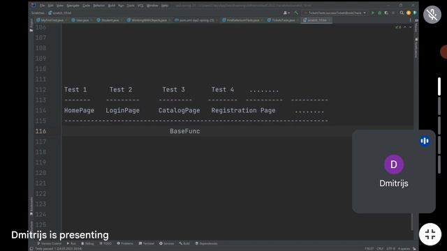Open the Project tool window side tab
Image resolution: width=447 pixels, height=251 pixels.
point(31,25)
